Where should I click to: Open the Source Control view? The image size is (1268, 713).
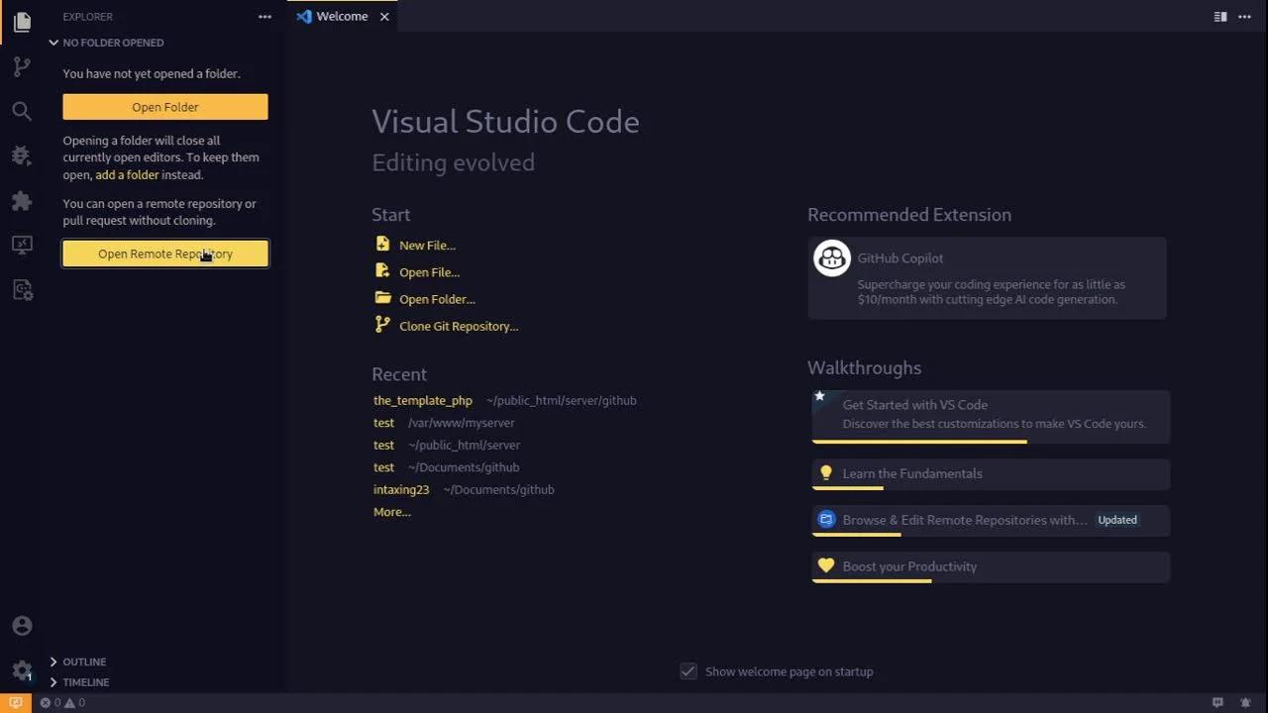[22, 65]
